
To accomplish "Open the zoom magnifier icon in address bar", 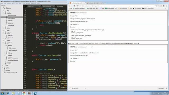I will [x=156, y=6].
